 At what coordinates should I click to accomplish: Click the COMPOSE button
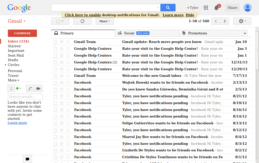tap(22, 33)
